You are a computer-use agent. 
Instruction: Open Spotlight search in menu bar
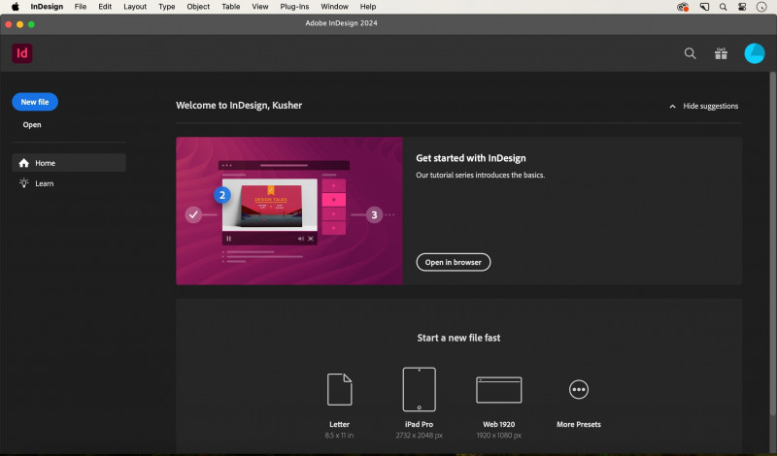[x=723, y=7]
